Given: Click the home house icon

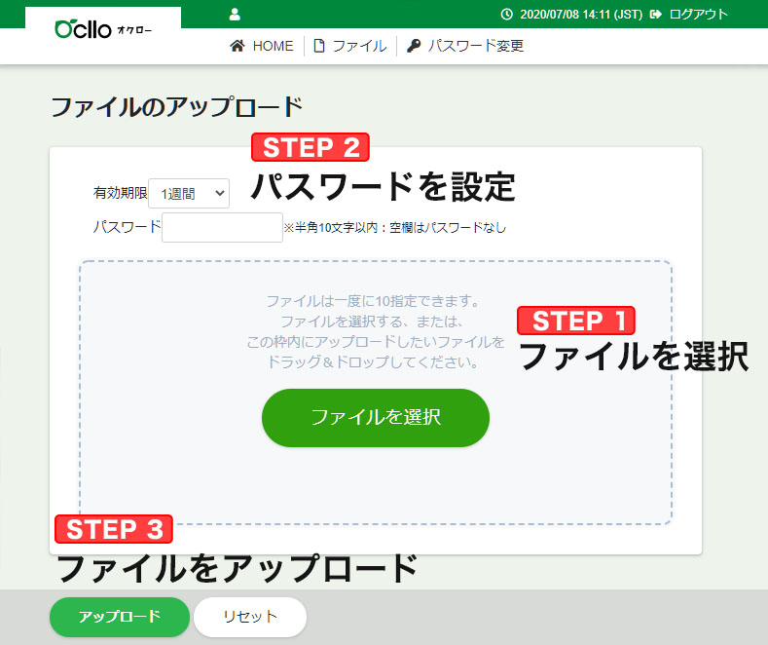Looking at the screenshot, I should [x=238, y=46].
